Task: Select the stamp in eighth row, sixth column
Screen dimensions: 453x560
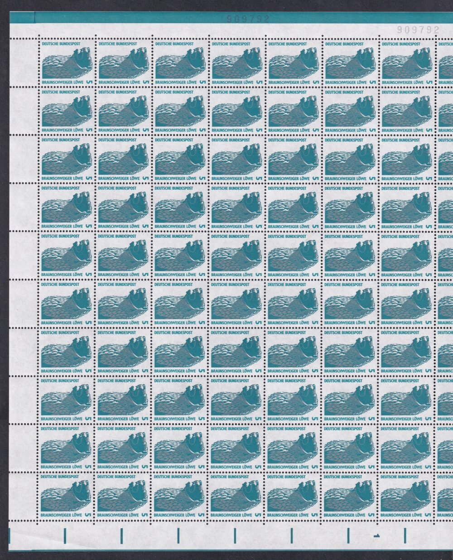Action: [x=350, y=399]
